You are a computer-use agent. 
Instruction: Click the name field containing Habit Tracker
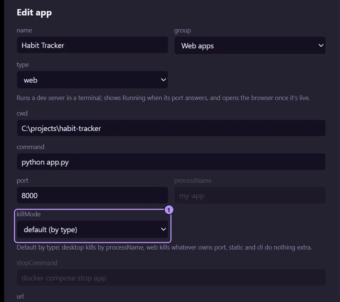[x=92, y=45]
